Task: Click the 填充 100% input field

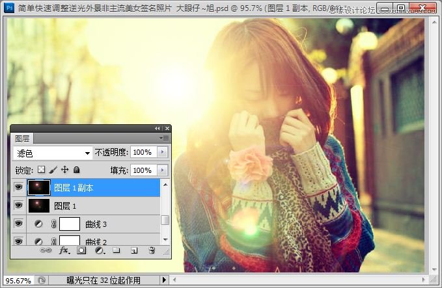Action: pos(143,170)
